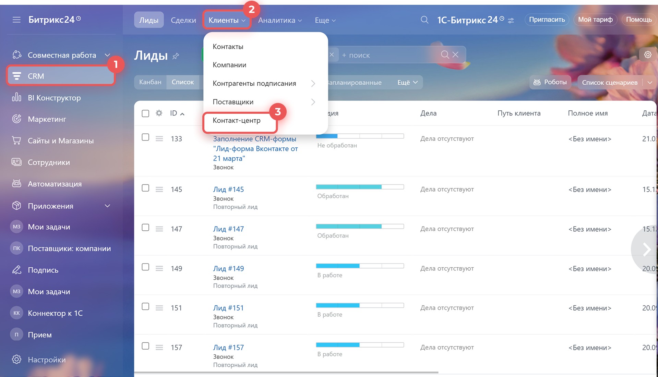Click the drag handle for lead 133

click(159, 138)
